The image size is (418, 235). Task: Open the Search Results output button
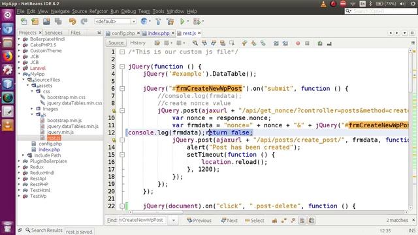(x=44, y=230)
